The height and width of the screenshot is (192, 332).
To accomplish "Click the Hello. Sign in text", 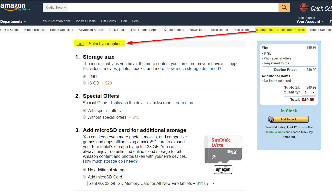I will tap(306, 18).
